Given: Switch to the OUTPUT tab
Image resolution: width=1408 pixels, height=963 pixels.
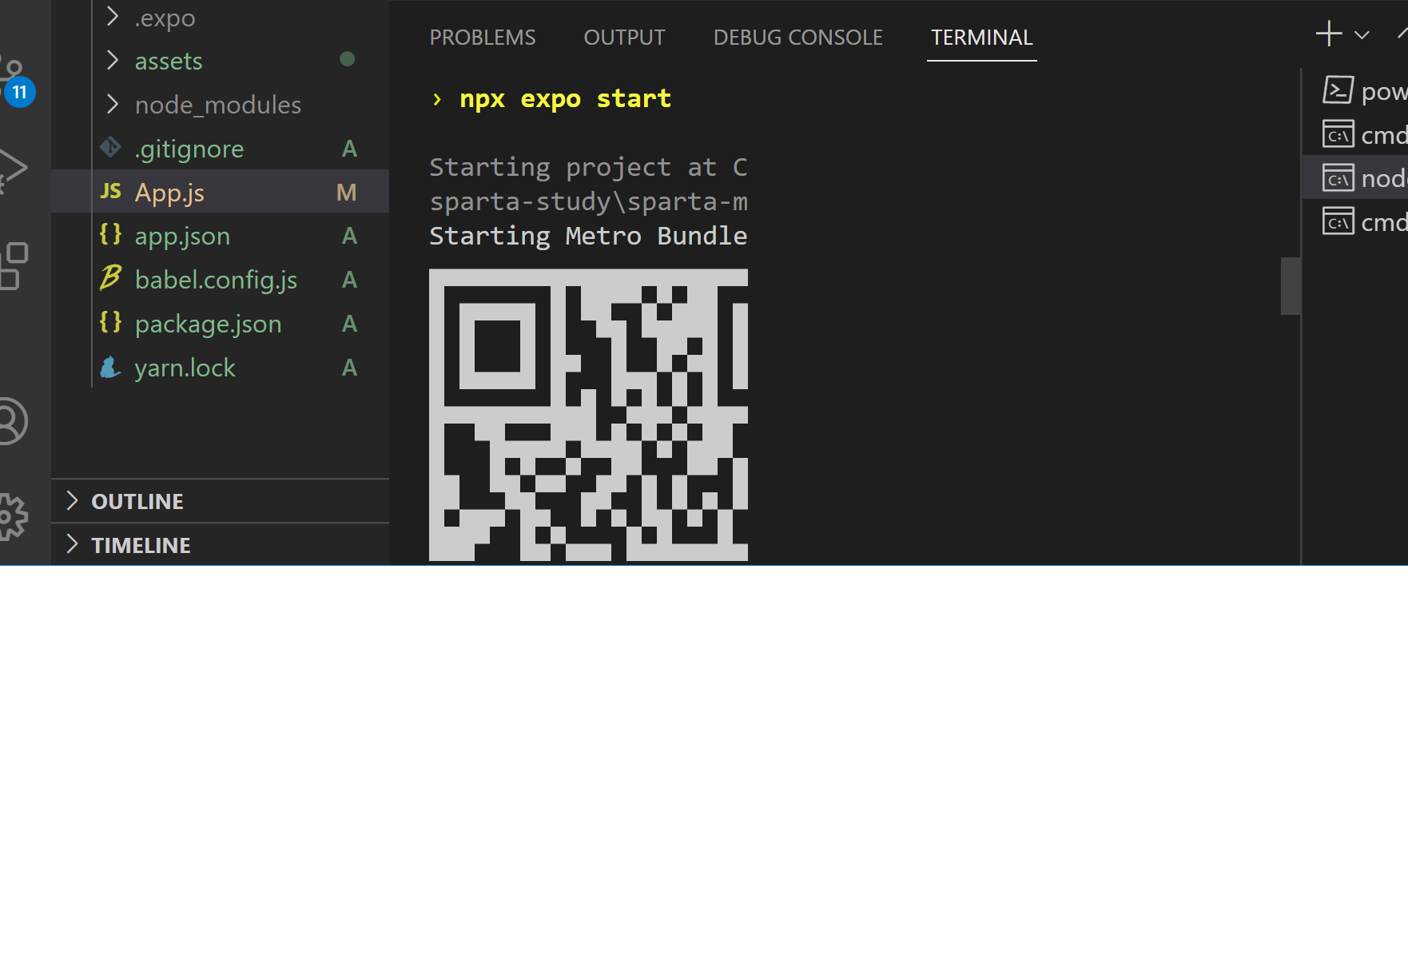Looking at the screenshot, I should click(x=624, y=38).
